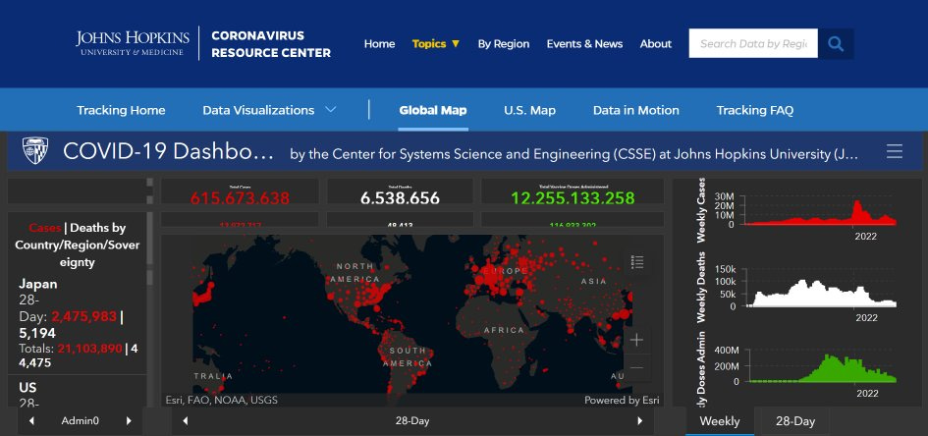Select Cases in country list header
Viewport: 928px width, 436px height.
(45, 228)
